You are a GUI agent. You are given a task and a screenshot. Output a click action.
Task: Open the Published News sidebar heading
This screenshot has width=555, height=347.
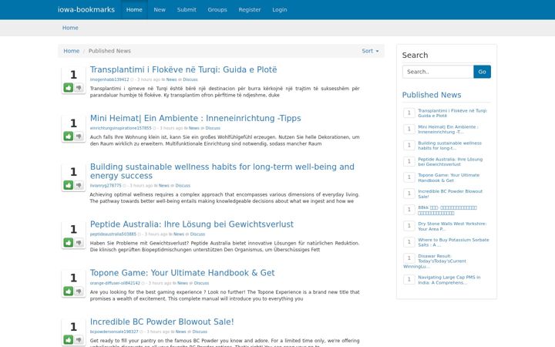(x=432, y=95)
